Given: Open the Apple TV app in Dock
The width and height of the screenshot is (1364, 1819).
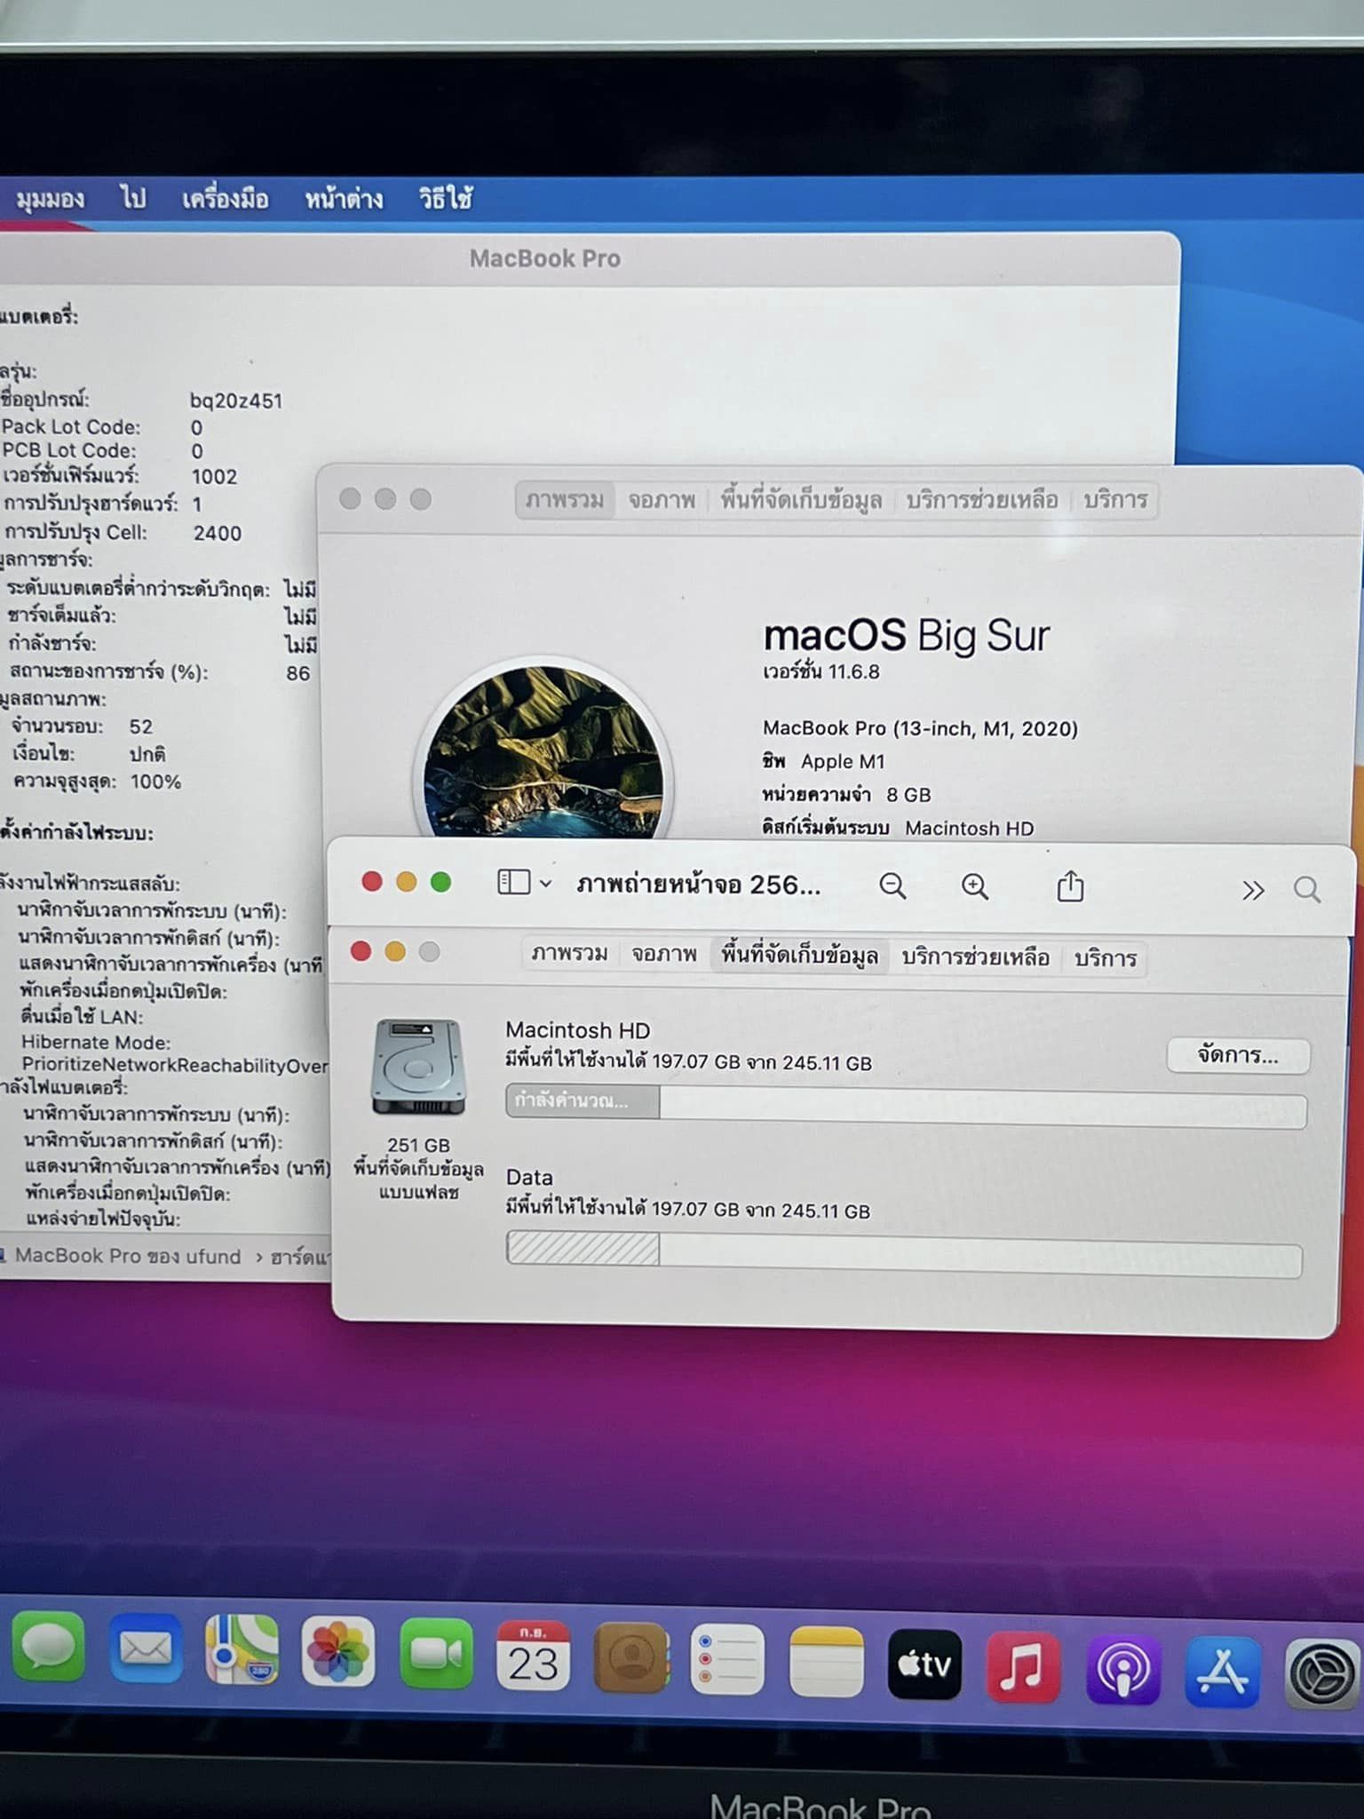Looking at the screenshot, I should point(924,1664).
